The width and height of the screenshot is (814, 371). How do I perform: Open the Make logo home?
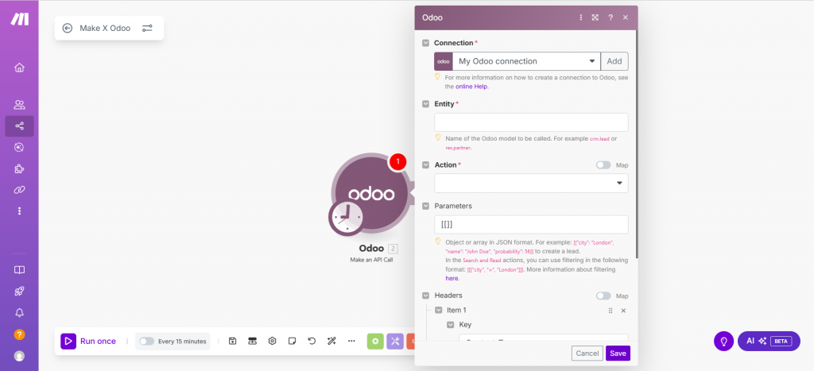(20, 19)
